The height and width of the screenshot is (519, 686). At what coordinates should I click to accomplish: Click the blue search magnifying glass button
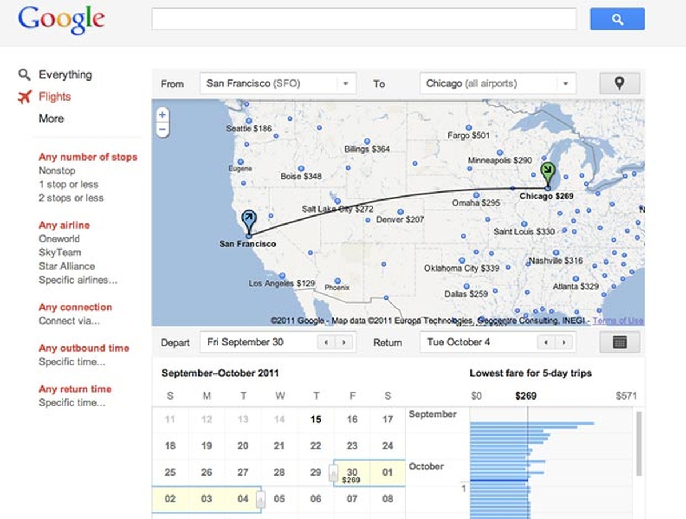point(617,19)
